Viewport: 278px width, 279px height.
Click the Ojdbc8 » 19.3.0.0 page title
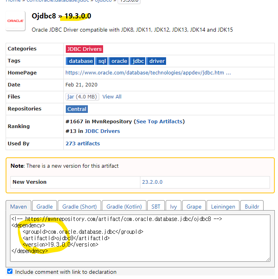(x=61, y=16)
